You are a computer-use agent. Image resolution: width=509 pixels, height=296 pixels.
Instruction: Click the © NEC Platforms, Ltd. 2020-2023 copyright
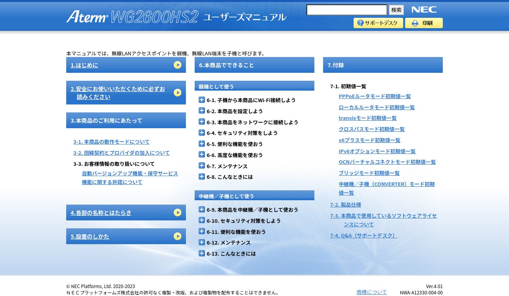tap(100, 286)
